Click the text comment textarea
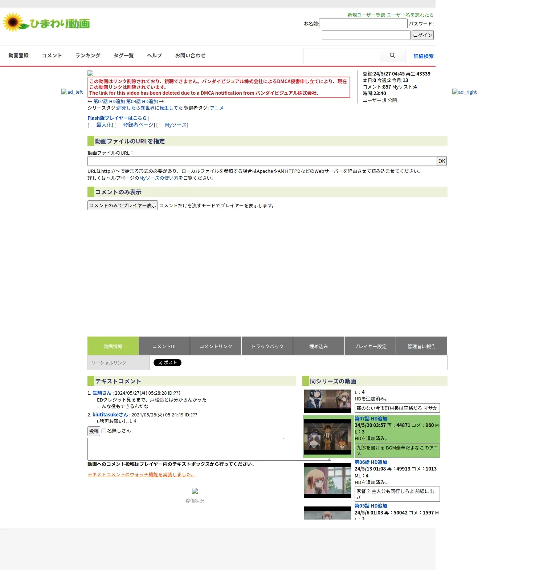Image resolution: width=535 pixels, height=570 pixels. point(209,449)
